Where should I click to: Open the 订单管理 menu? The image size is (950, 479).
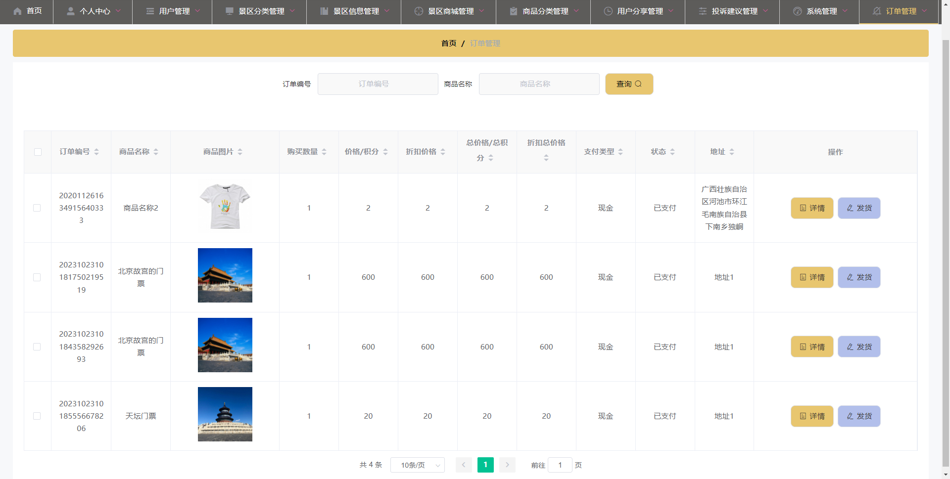pyautogui.click(x=899, y=11)
